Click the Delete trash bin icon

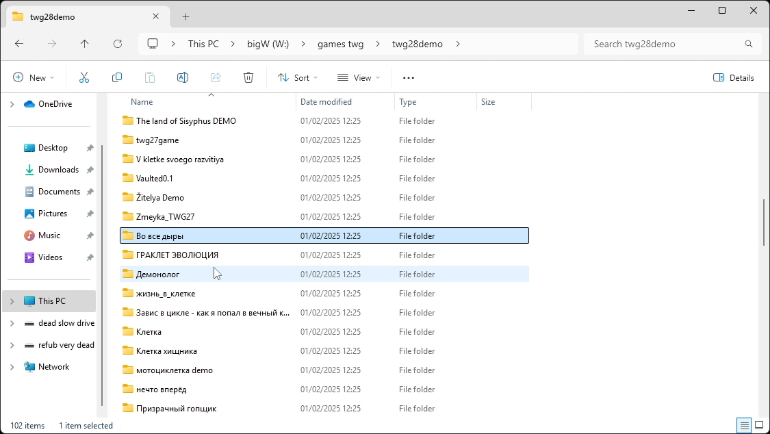pos(248,78)
